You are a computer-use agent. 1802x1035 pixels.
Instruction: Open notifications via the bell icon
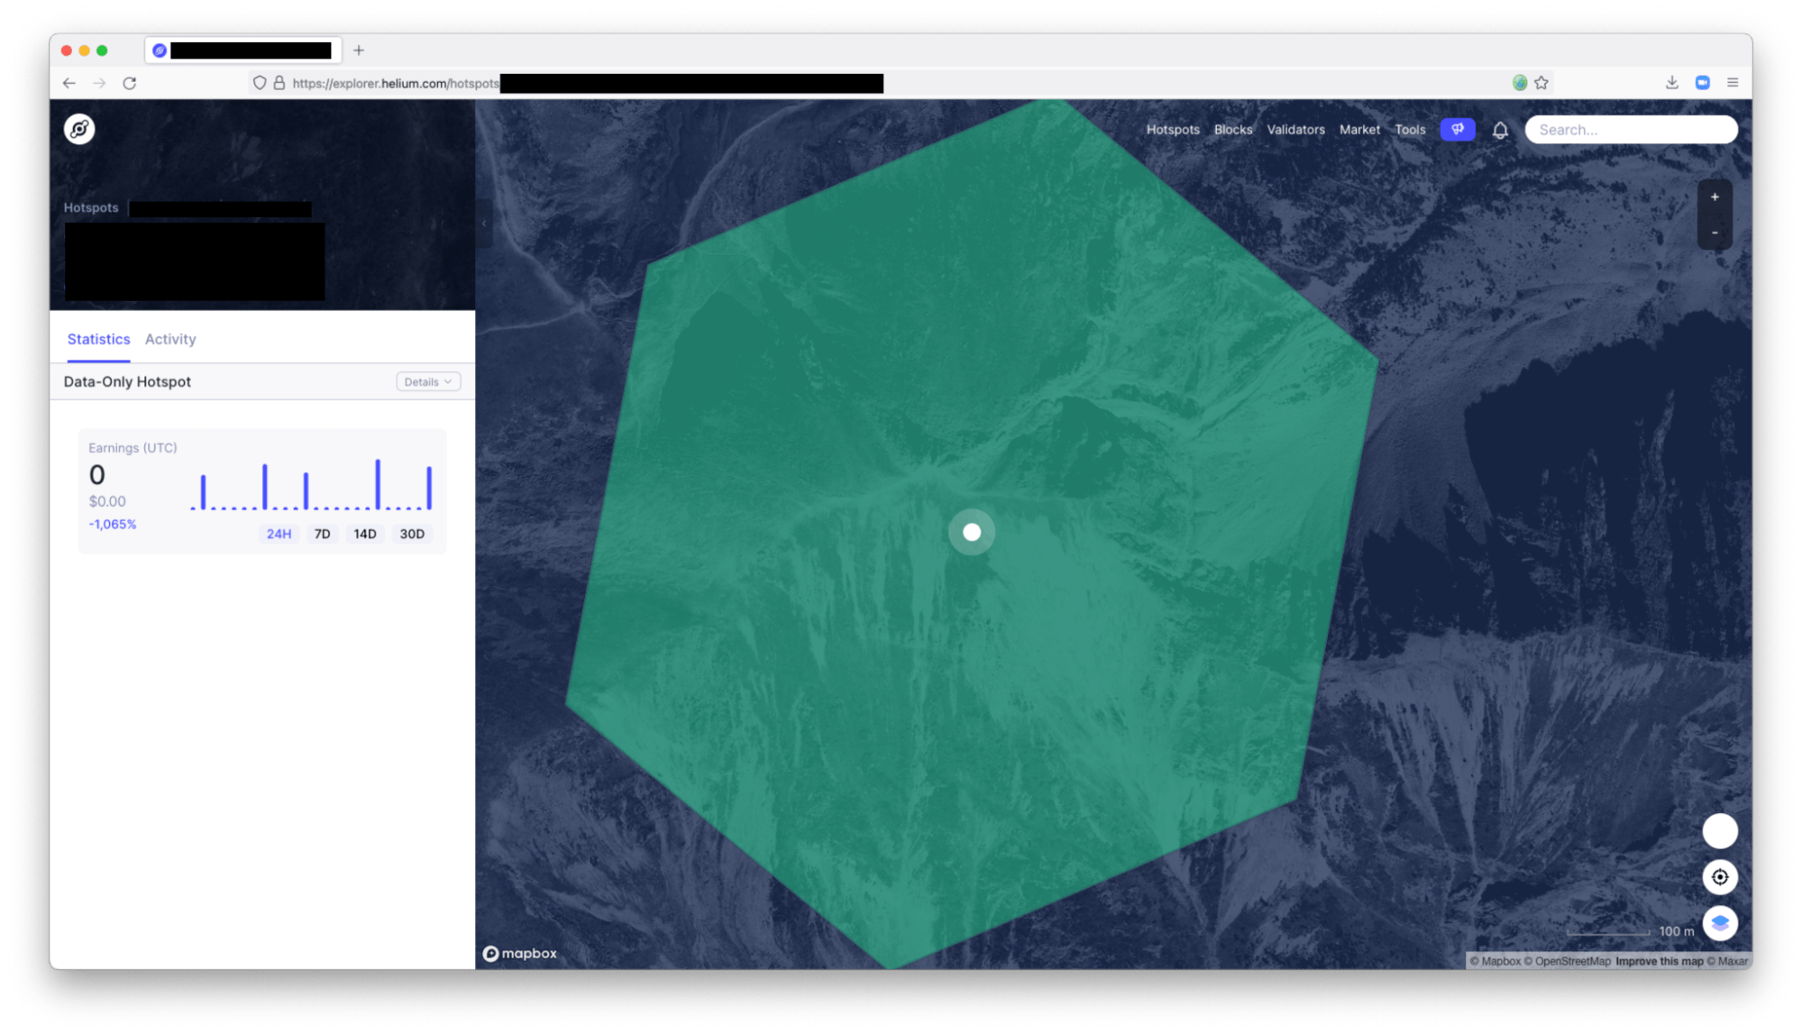1501,129
